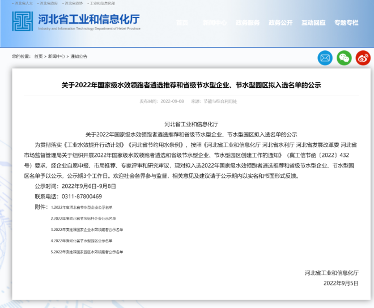This screenshot has height=308, width=374.
Task: Click the blue email share icon
Action: [x=325, y=57]
